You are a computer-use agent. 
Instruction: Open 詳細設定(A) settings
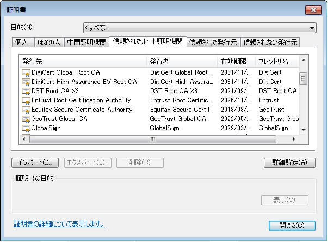click(x=290, y=162)
